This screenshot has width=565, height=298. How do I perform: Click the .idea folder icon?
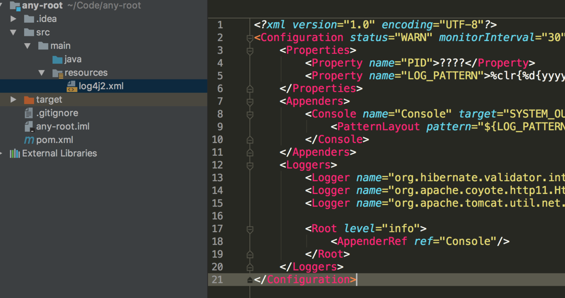coord(29,19)
